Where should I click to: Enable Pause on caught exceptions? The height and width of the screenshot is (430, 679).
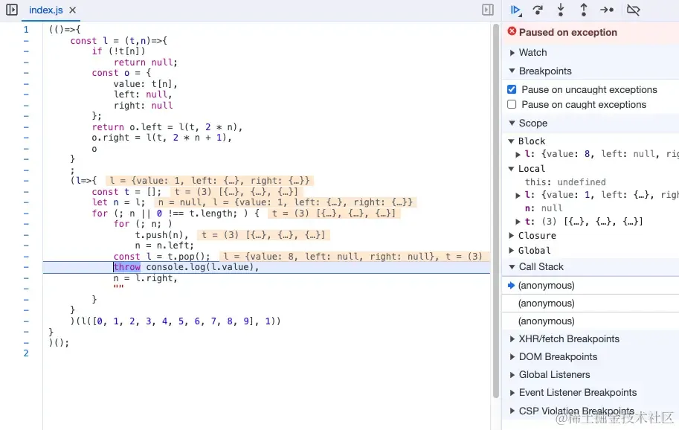(x=512, y=104)
